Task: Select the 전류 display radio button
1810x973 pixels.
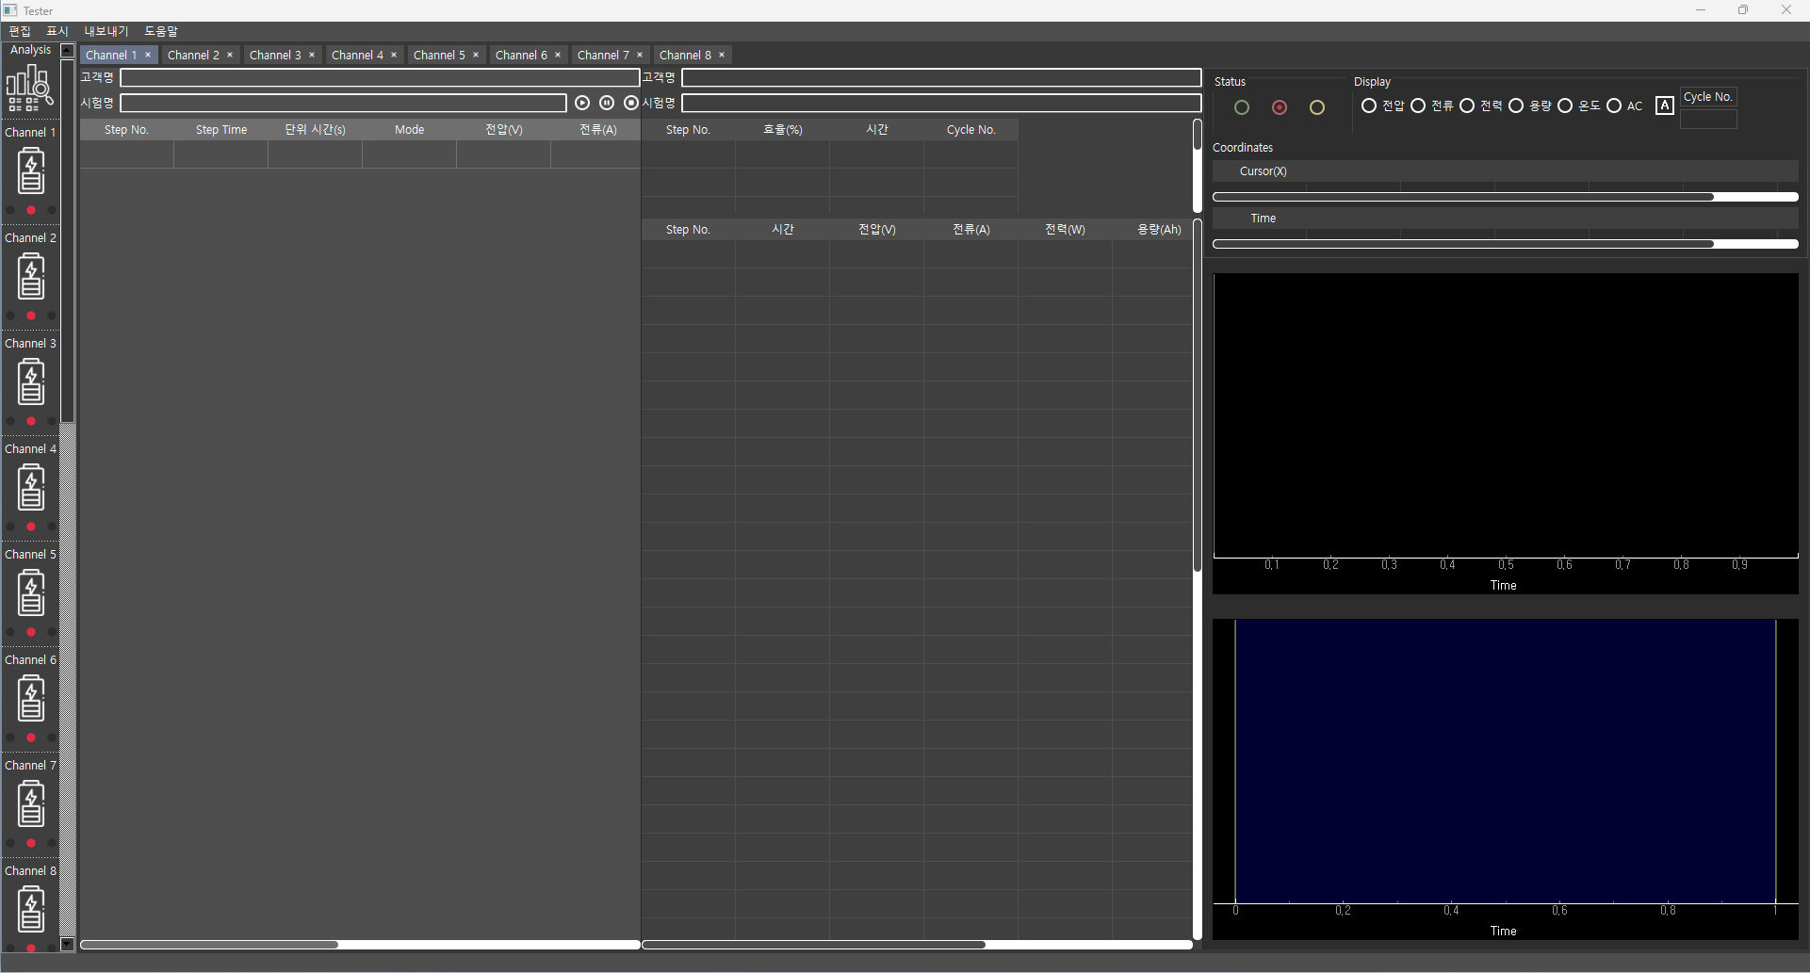Action: [1418, 105]
